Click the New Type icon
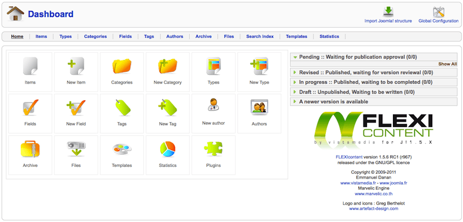This screenshot has height=222, width=463. tap(259, 66)
